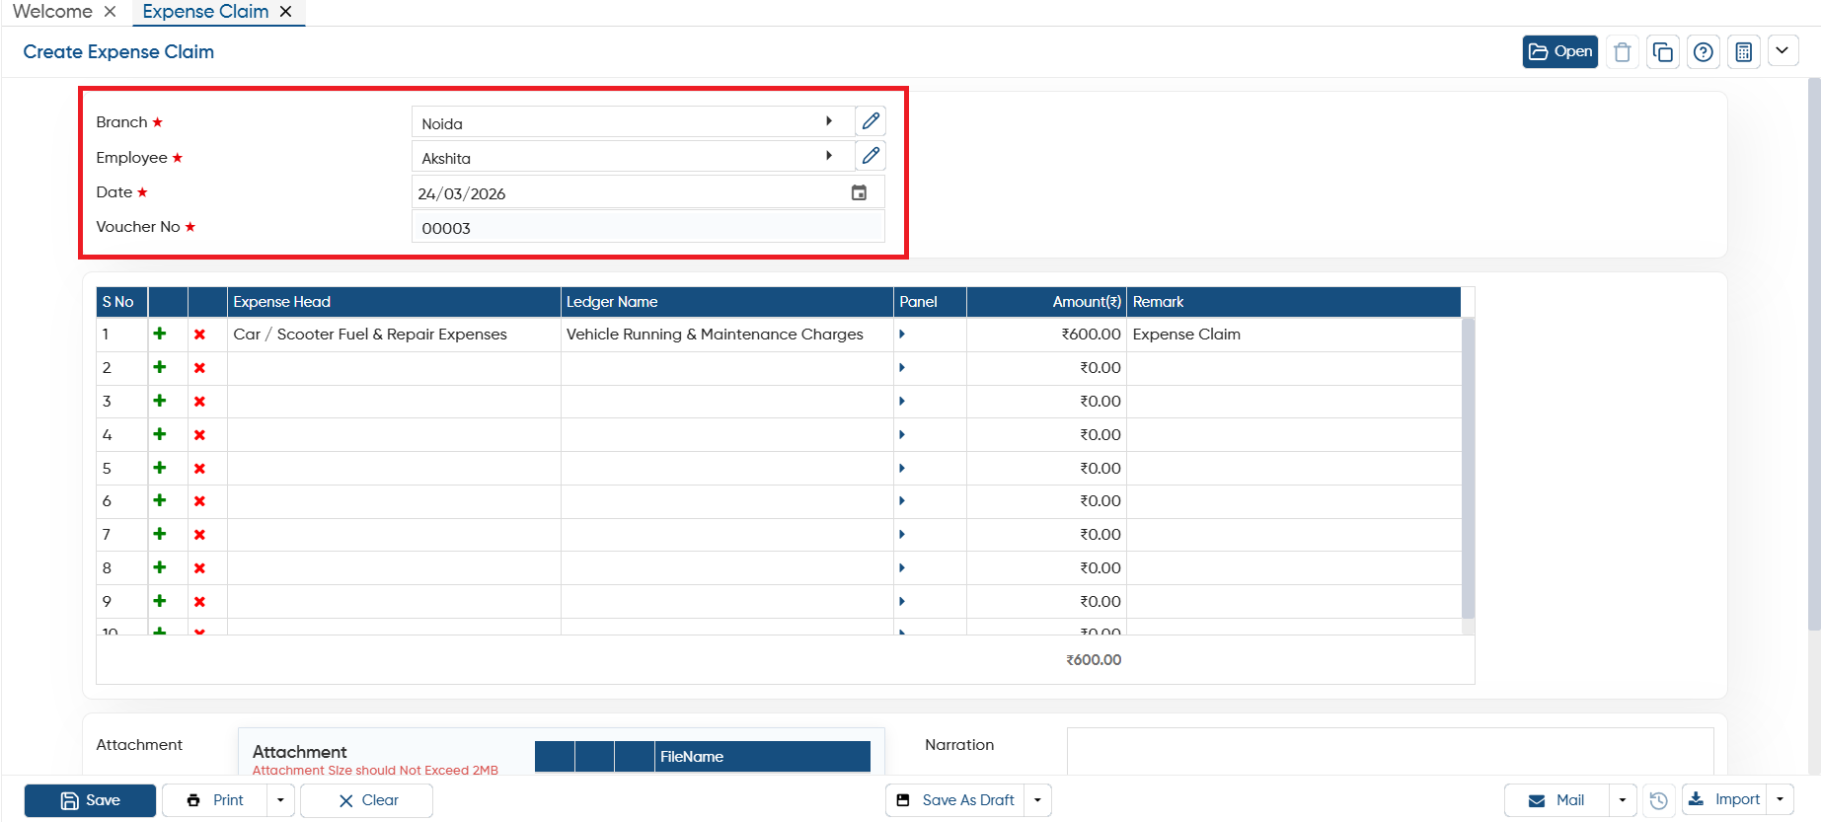Expand the chevron-down menu in header

[x=1783, y=50]
